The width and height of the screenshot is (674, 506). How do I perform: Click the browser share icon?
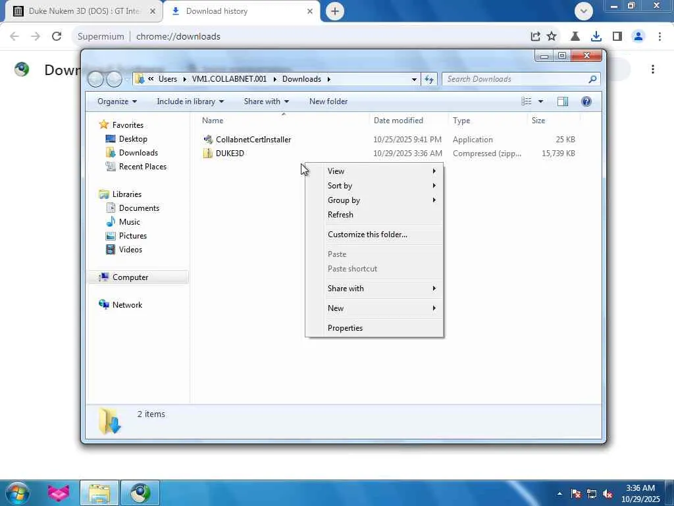click(535, 36)
